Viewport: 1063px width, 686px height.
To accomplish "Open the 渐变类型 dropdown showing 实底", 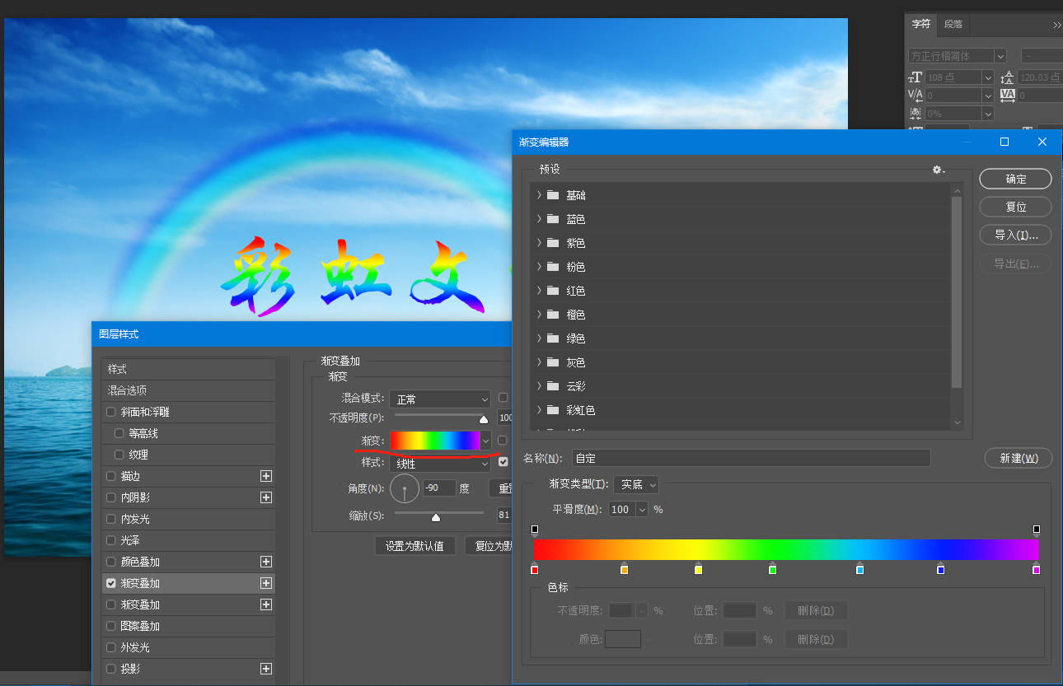I will tap(635, 485).
